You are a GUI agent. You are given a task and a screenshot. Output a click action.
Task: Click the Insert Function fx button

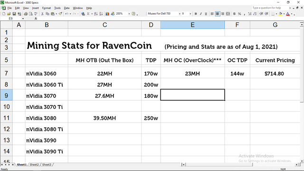point(36,19)
